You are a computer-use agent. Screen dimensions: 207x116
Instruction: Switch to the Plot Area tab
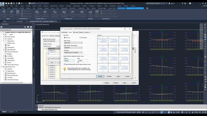click(76, 32)
